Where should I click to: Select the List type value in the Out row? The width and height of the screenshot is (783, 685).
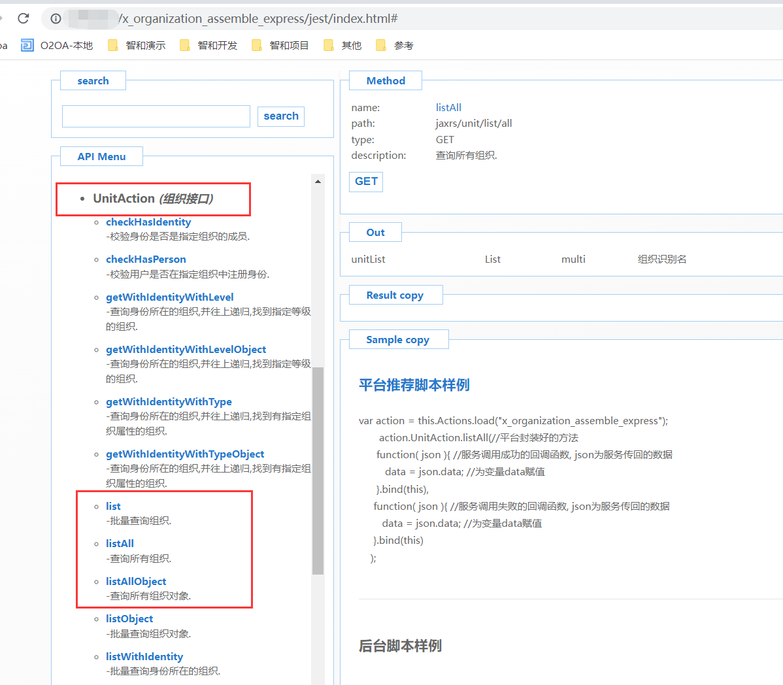(492, 259)
